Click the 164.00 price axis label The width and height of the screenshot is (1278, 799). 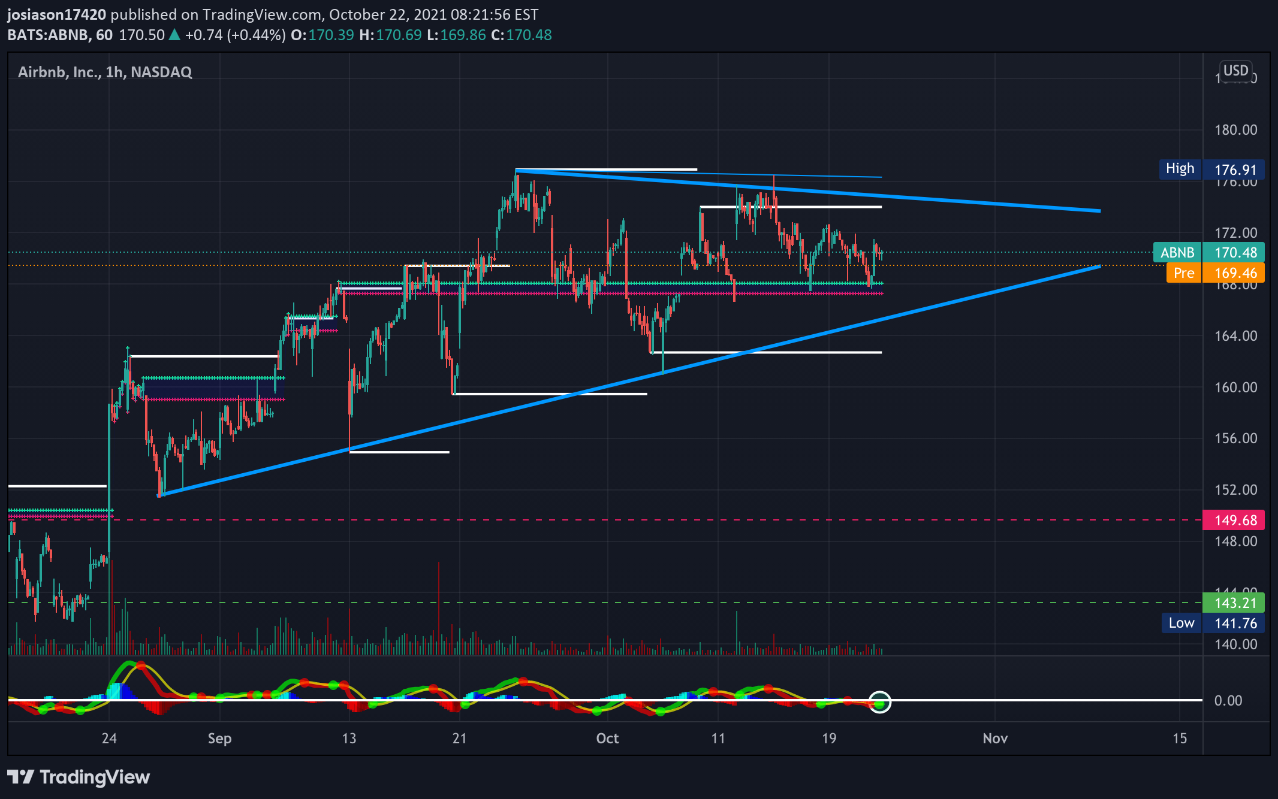tap(1235, 336)
